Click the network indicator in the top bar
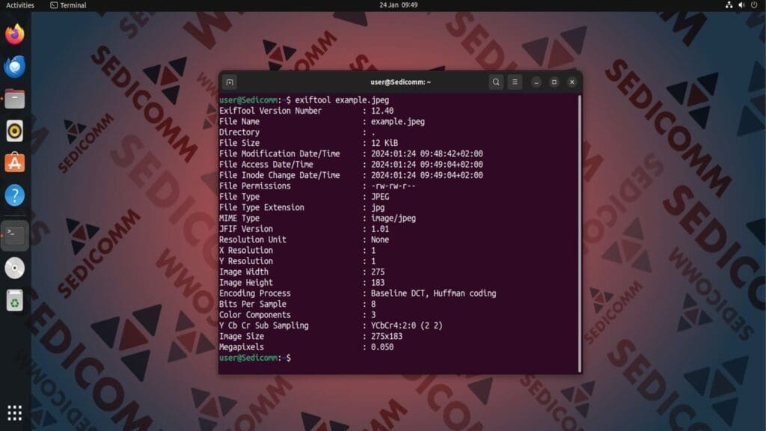Viewport: 766px width, 431px height. (x=729, y=5)
